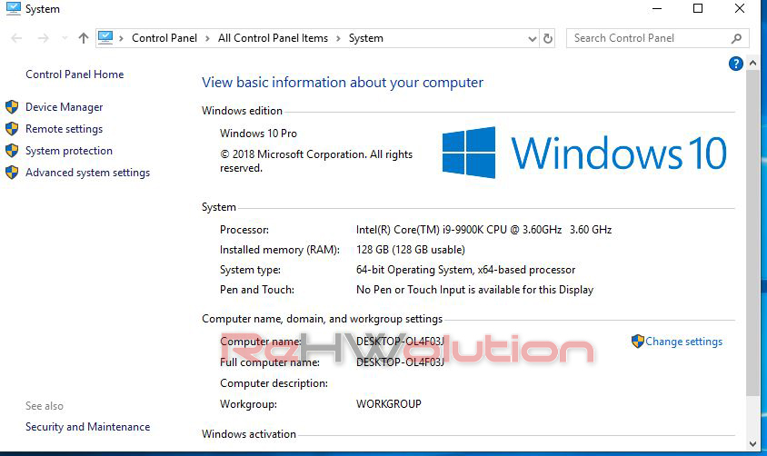Click the magnifier icon in the search box
The height and width of the screenshot is (456, 767).
point(736,38)
